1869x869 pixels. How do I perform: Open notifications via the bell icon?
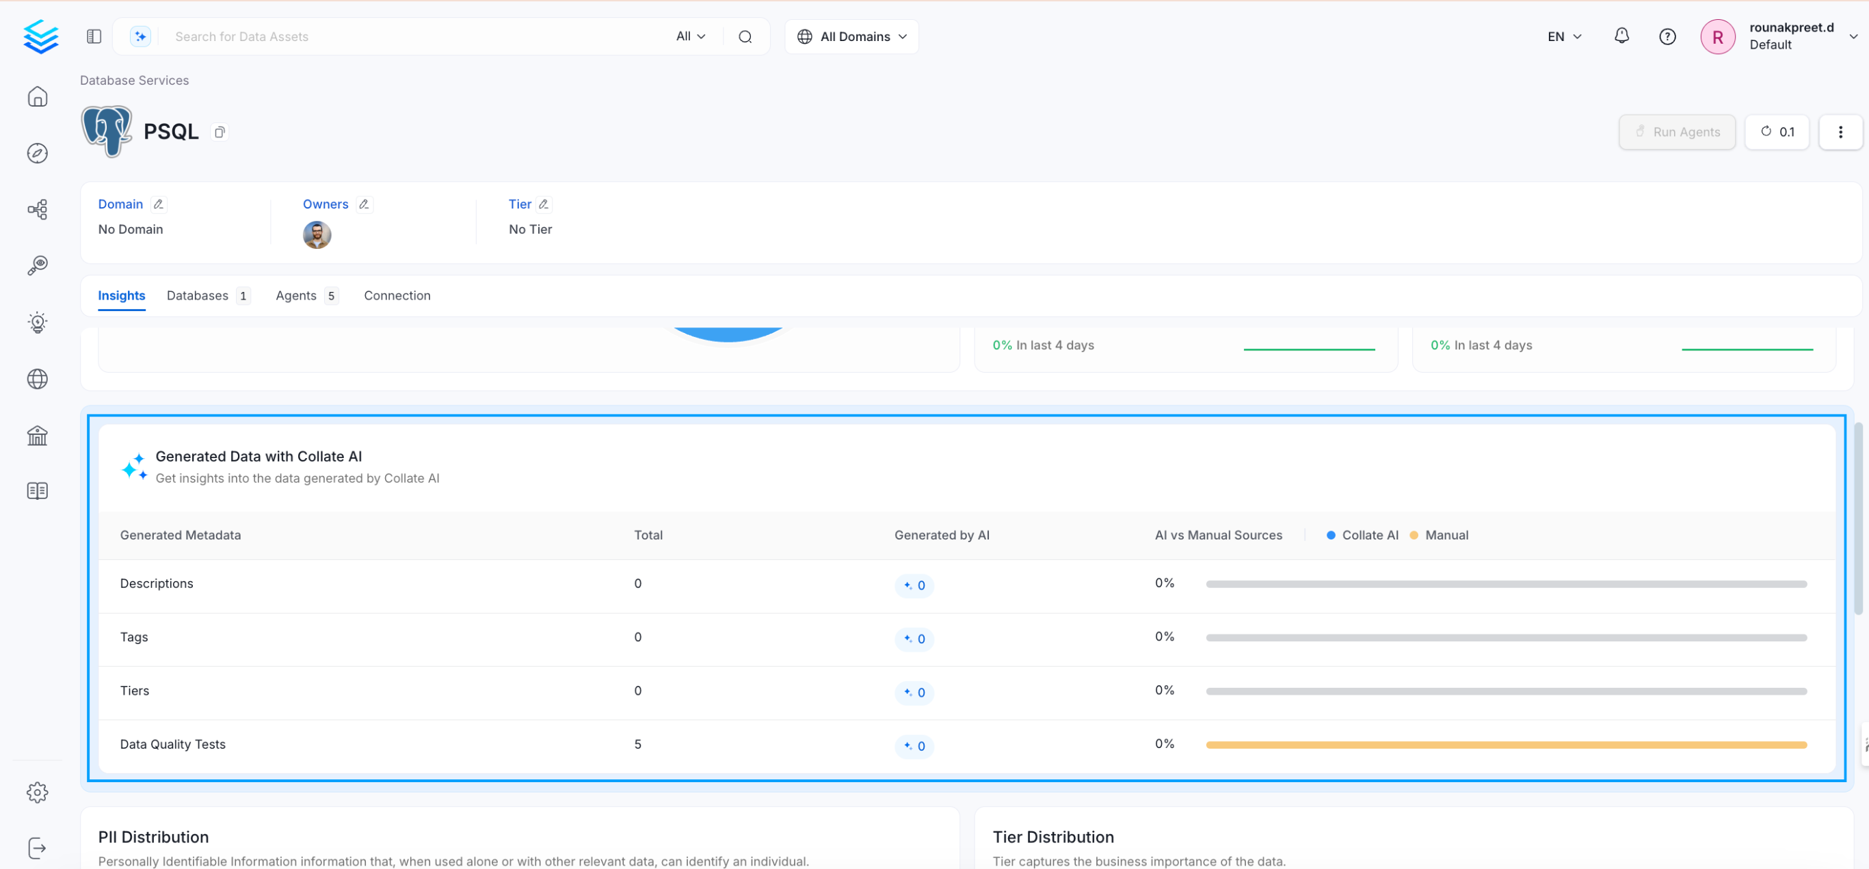coord(1621,36)
